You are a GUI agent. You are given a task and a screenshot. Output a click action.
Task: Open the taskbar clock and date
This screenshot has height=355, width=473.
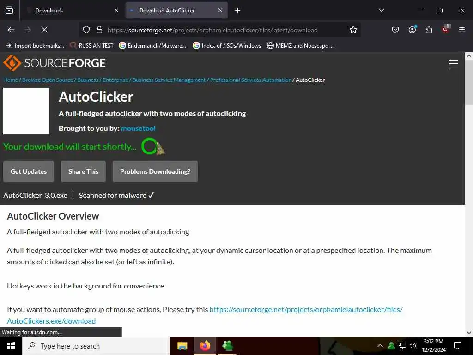[x=433, y=346]
